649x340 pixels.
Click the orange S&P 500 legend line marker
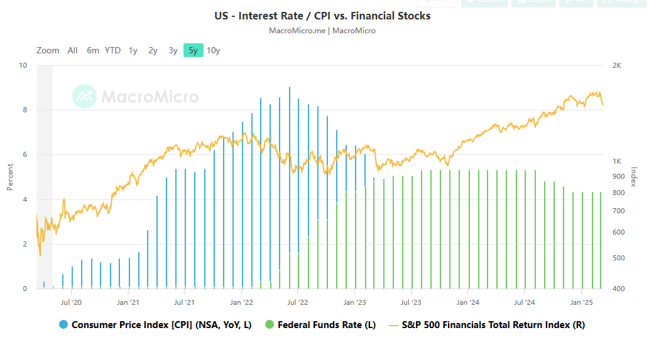[x=394, y=325]
